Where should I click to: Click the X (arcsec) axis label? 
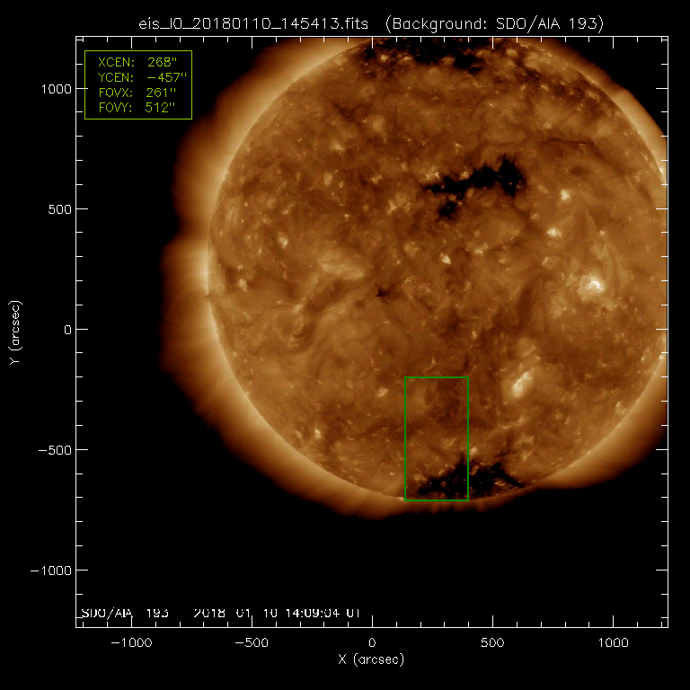click(x=371, y=659)
